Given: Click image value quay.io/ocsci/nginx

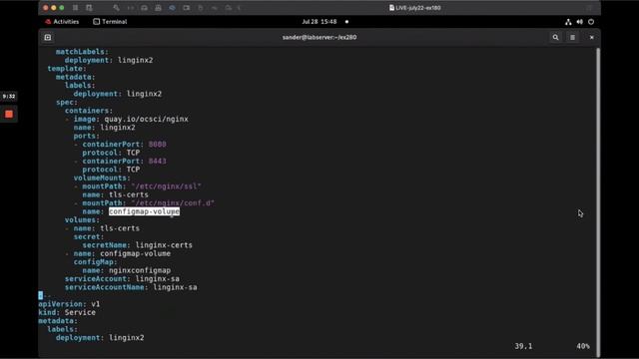Looking at the screenshot, I should [147, 119].
